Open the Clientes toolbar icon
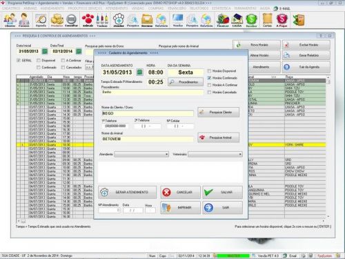Screen dimensions: 345x259 [x=10, y=20]
